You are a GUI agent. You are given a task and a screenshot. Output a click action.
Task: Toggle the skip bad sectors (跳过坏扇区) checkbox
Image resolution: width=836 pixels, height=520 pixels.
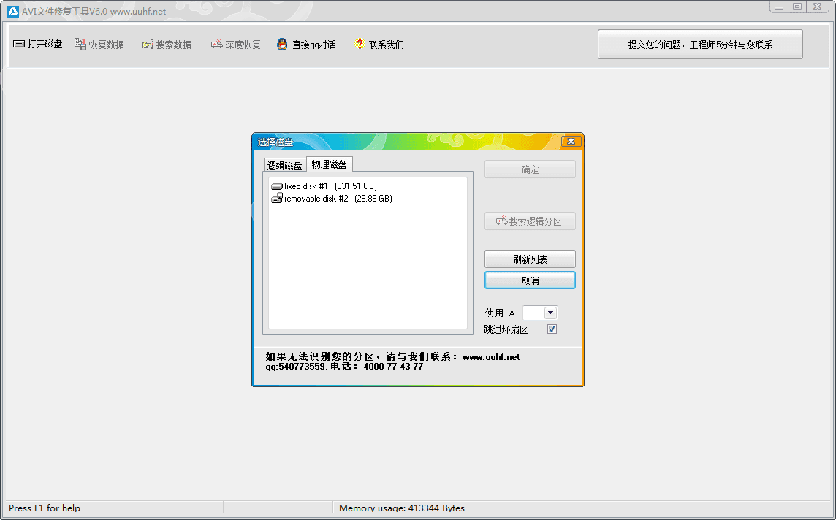[552, 329]
